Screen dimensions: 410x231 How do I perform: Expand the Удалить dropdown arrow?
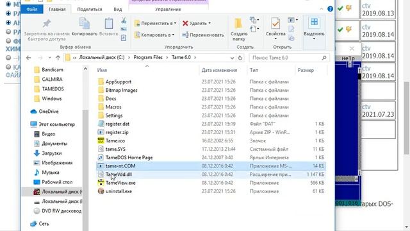point(209,23)
